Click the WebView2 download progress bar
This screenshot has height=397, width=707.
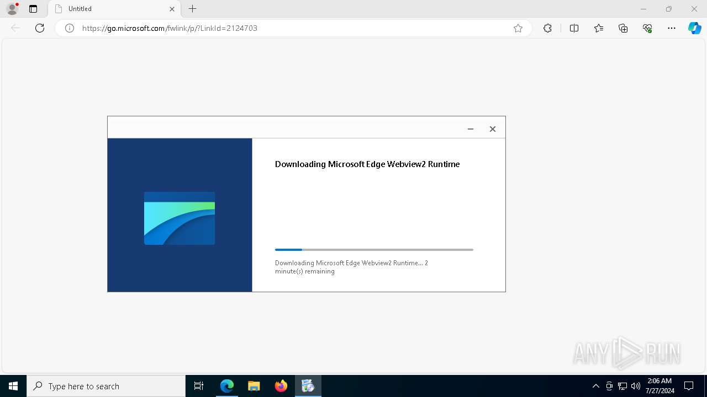[374, 250]
